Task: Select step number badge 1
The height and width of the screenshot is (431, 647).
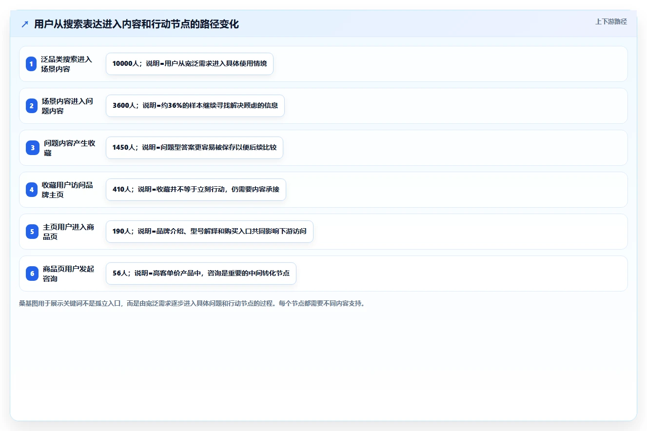Action: pos(32,64)
